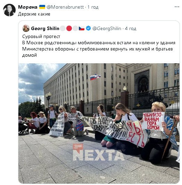Click the first white circle emoji after Georg Shilin
Image resolution: width=182 pixels, height=185 pixels.
coord(63,28)
